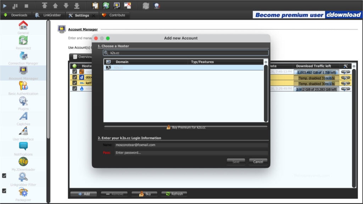Open Plugins settings in the sidebar
The width and height of the screenshot is (363, 204).
pyautogui.click(x=23, y=103)
